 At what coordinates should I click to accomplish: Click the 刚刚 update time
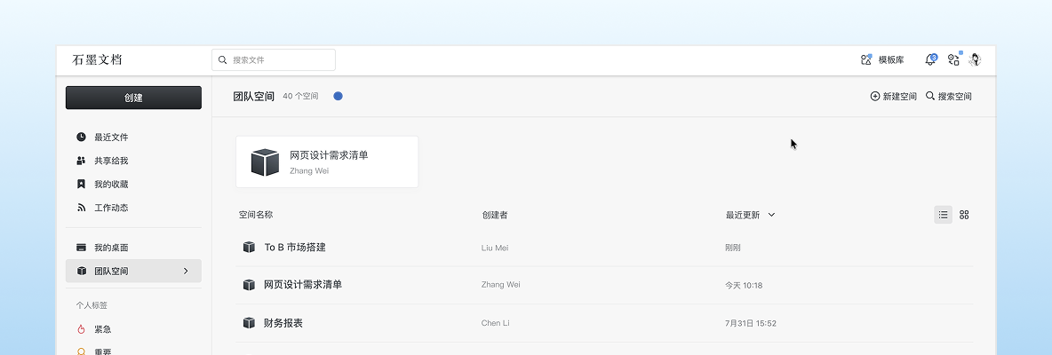733,248
